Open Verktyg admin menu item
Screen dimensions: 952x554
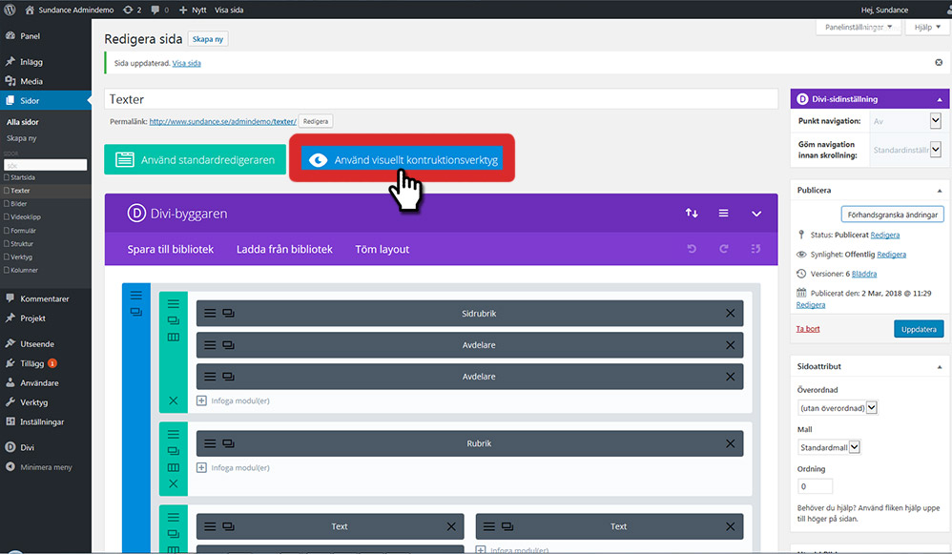click(x=33, y=402)
